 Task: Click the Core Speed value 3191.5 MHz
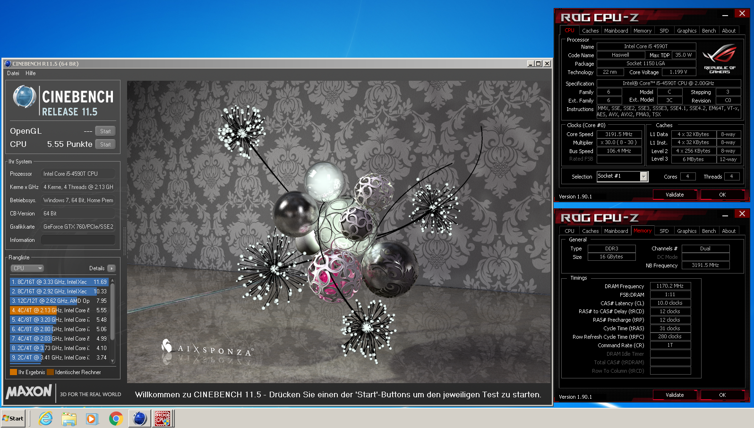click(x=619, y=134)
